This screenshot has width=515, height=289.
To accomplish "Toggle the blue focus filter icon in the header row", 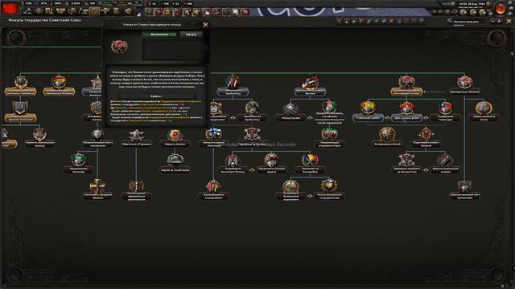I will (384, 22).
